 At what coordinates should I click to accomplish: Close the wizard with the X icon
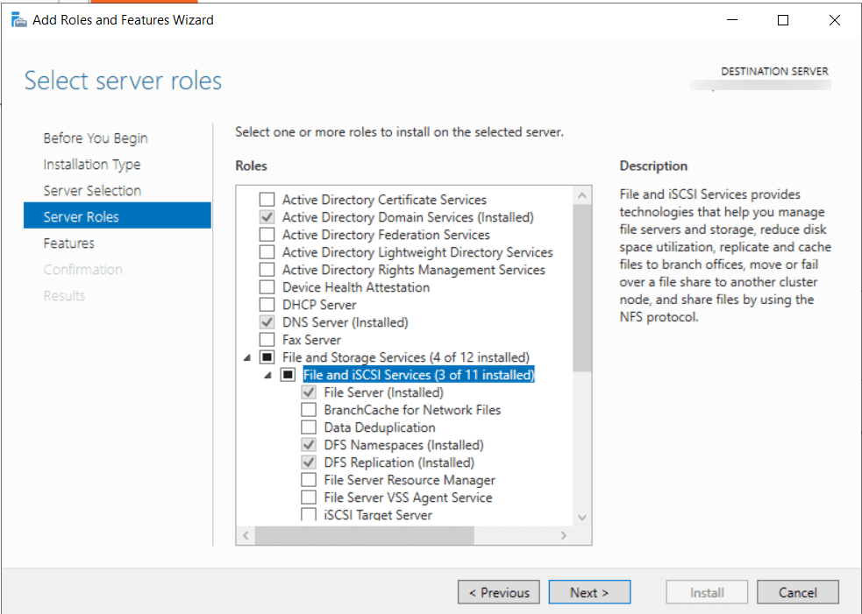click(x=834, y=20)
